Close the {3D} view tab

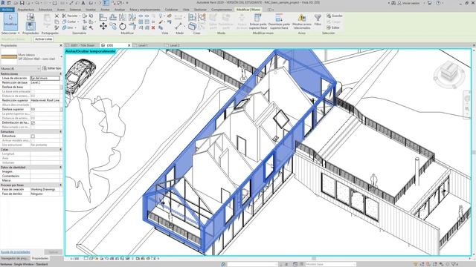tap(129, 45)
